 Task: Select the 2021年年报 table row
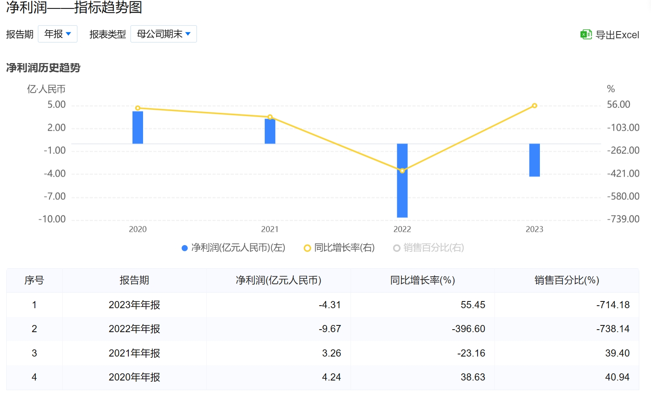click(134, 353)
